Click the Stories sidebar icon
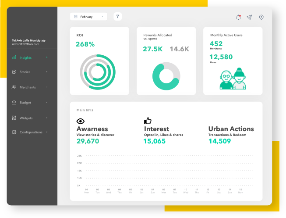 14,71
